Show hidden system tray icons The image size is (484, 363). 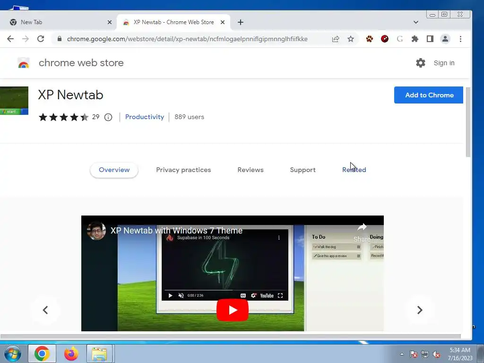(x=402, y=354)
